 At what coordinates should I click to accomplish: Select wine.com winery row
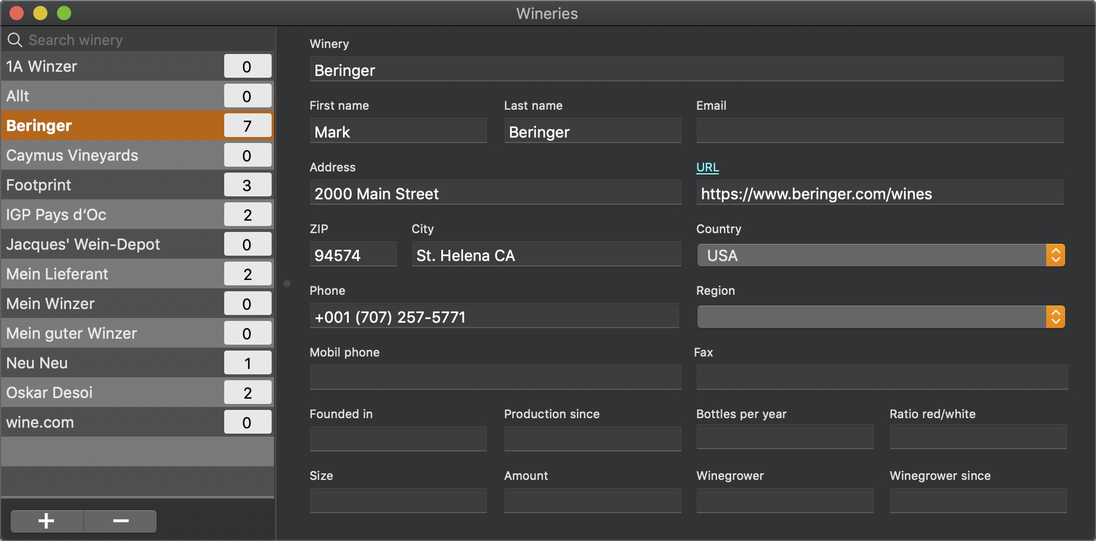(x=138, y=422)
